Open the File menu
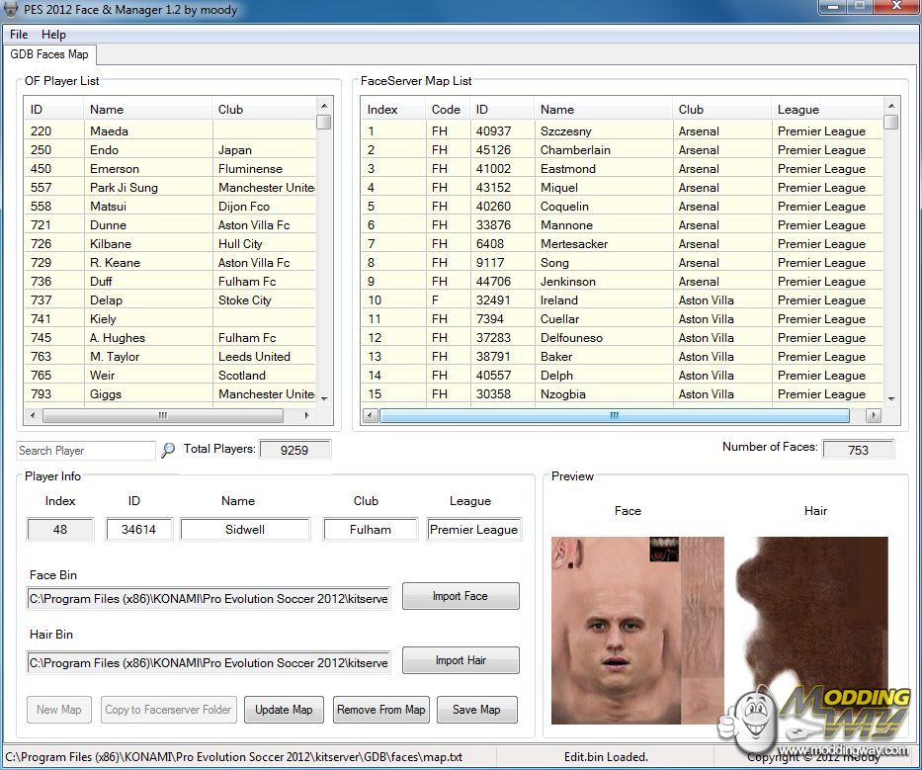 coord(19,34)
